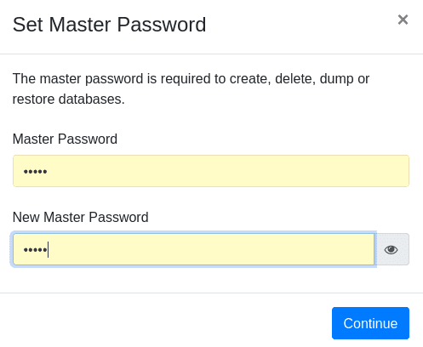Click the Continue button

pyautogui.click(x=370, y=323)
